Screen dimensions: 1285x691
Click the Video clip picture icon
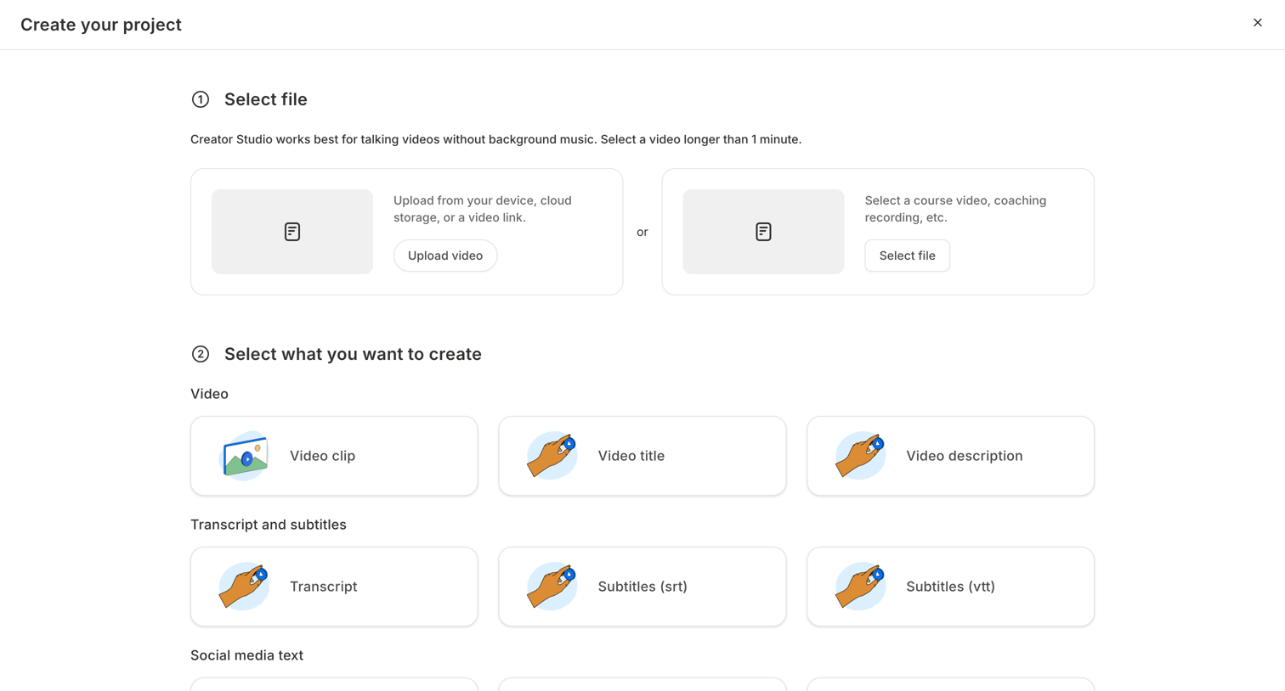click(x=245, y=456)
